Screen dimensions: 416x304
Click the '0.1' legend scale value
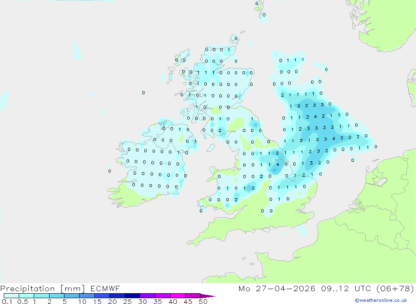pos(7,302)
